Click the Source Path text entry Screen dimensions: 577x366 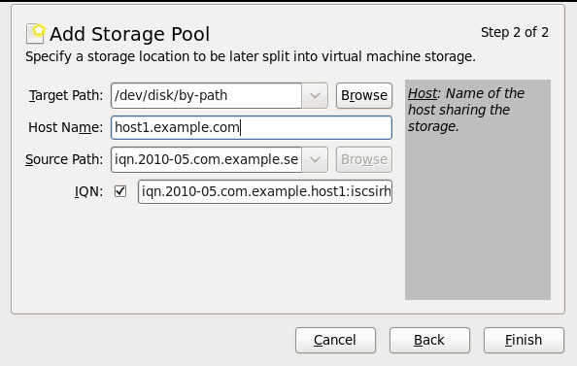click(207, 159)
